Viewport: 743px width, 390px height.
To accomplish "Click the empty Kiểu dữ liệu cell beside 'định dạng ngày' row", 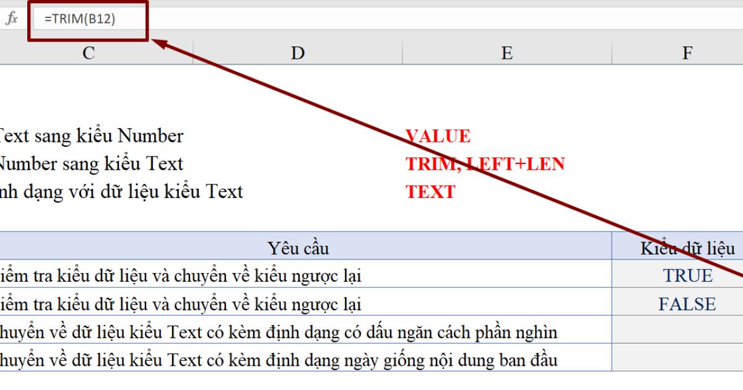I will point(677,358).
